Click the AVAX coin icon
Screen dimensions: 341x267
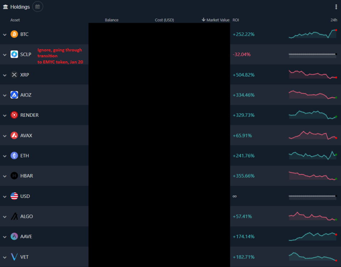[14, 135]
